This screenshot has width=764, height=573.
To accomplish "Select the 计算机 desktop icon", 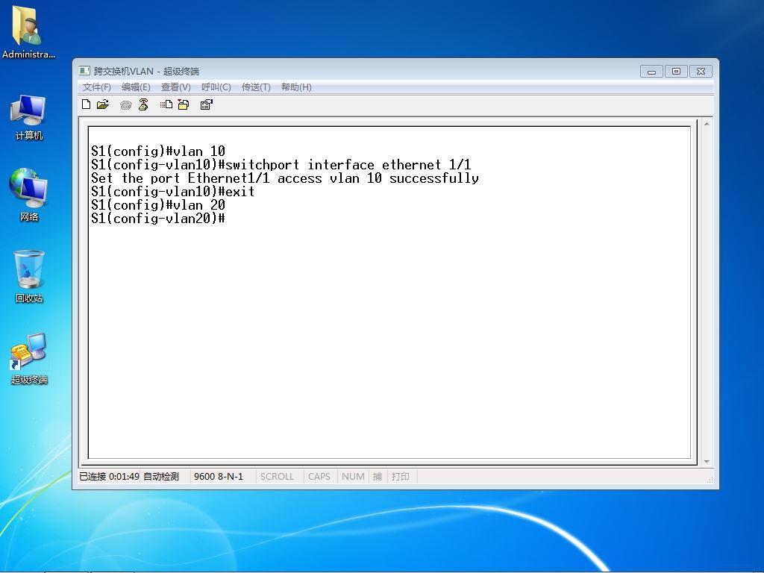I will point(29,118).
